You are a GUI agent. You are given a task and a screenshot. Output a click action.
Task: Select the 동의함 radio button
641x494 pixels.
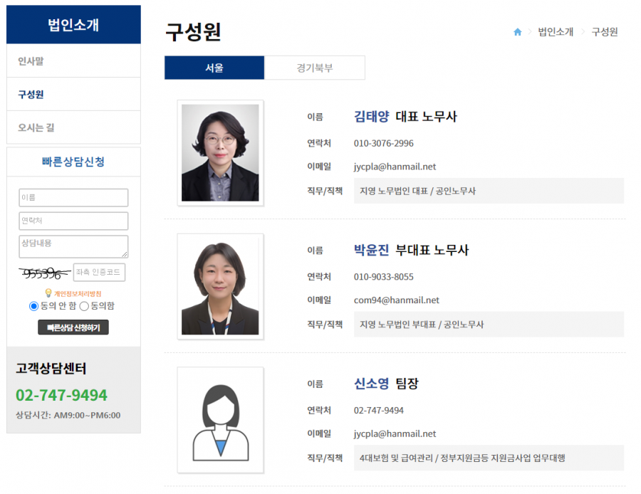[84, 306]
